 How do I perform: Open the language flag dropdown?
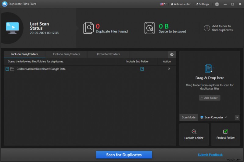point(163,4)
